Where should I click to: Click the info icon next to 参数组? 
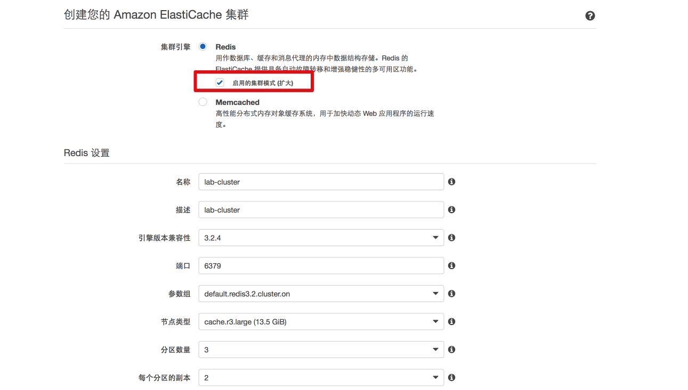tap(451, 294)
